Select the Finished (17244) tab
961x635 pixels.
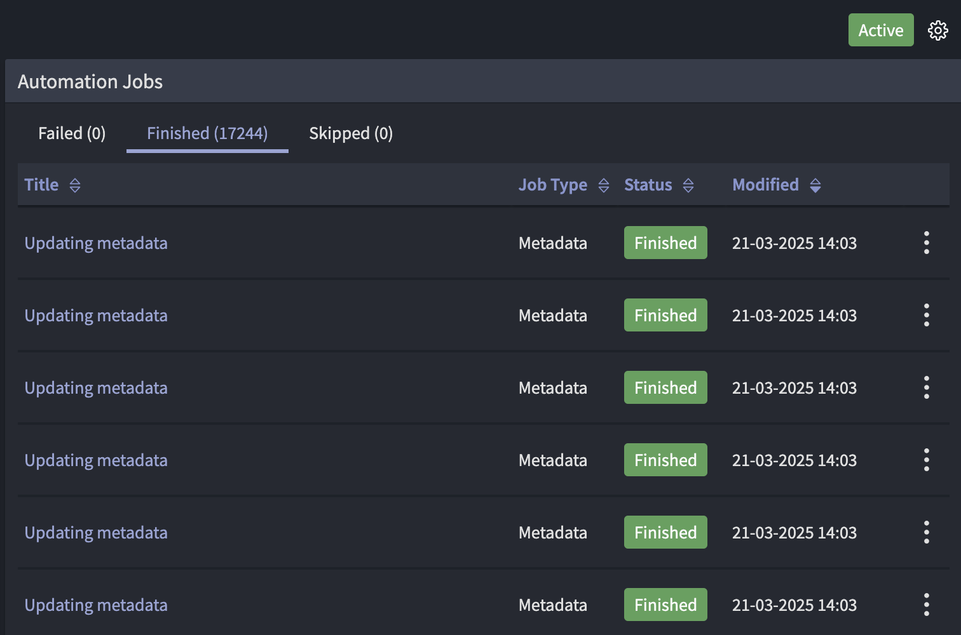coord(207,133)
